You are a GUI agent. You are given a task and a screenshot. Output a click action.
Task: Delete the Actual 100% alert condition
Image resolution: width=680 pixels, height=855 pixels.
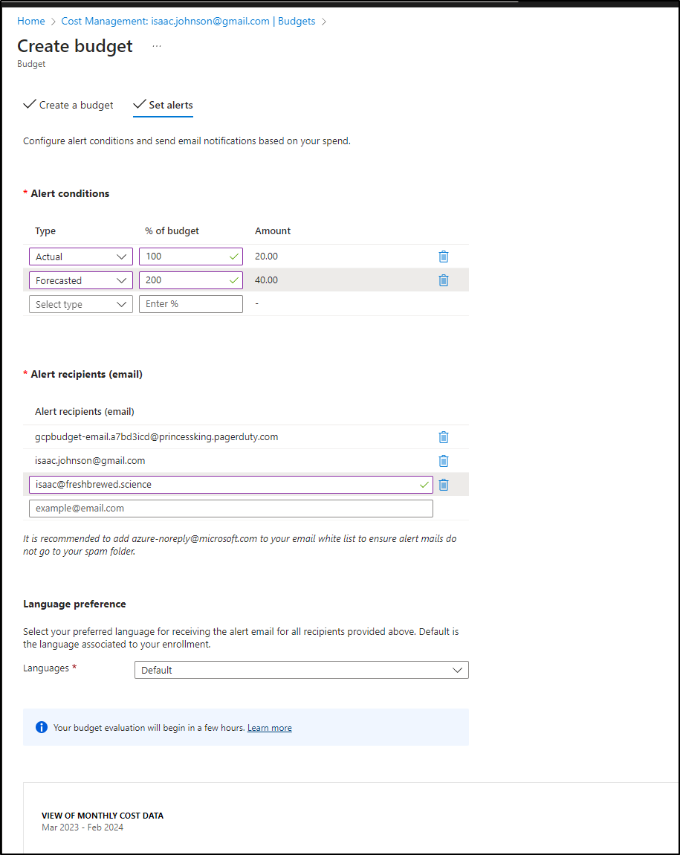[x=444, y=256]
